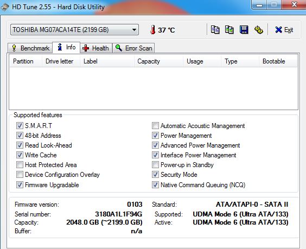Viewport: 306px width, 249px height.
Task: Toggle the S.M.A.R.T checkbox
Action: tap(20, 126)
